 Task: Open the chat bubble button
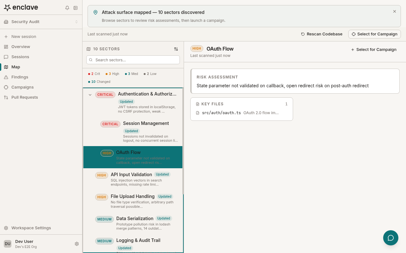(x=391, y=238)
